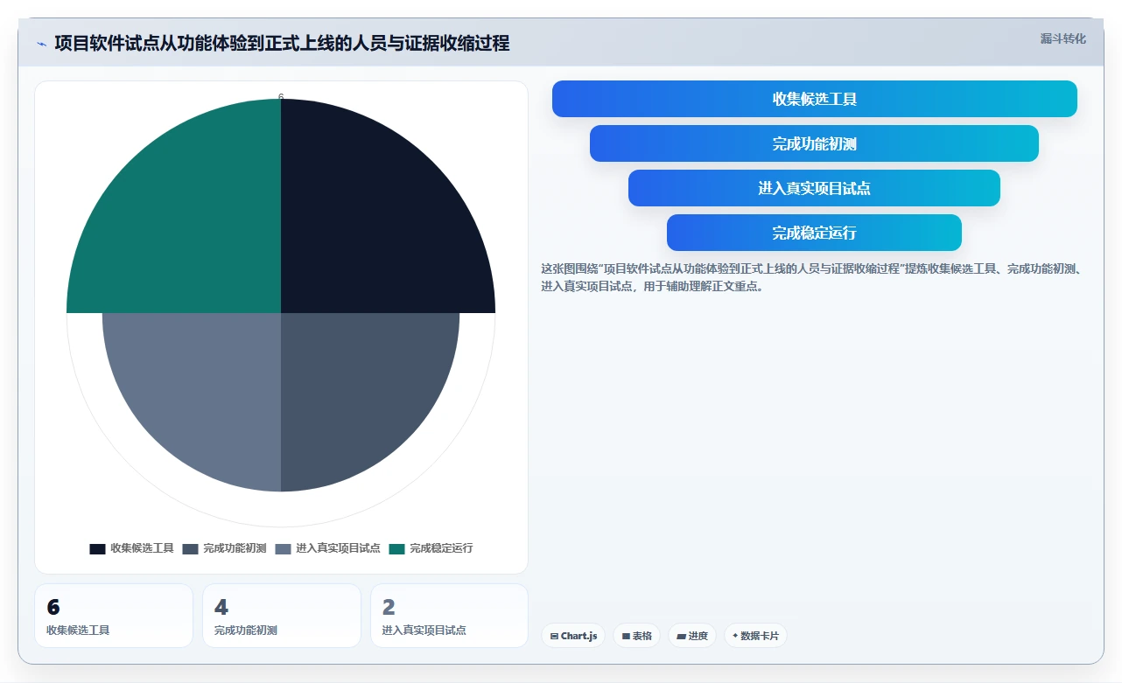Click the 进度 tag
Screen dimensions: 1122x683
coord(692,636)
